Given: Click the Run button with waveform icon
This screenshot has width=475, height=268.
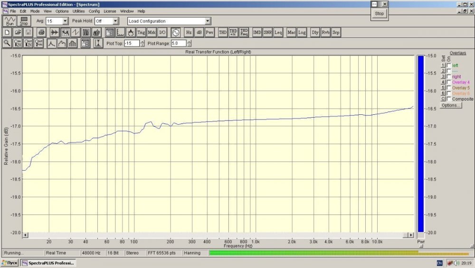Looking at the screenshot, I should click(9, 21).
